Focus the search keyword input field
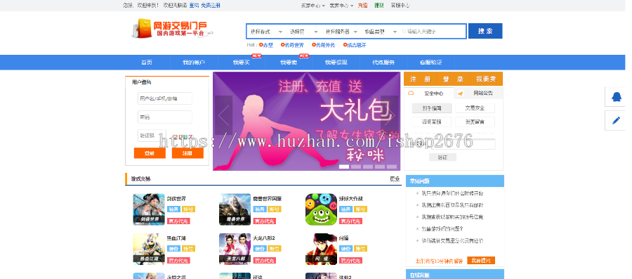This screenshot has height=279, width=632. coord(434,32)
